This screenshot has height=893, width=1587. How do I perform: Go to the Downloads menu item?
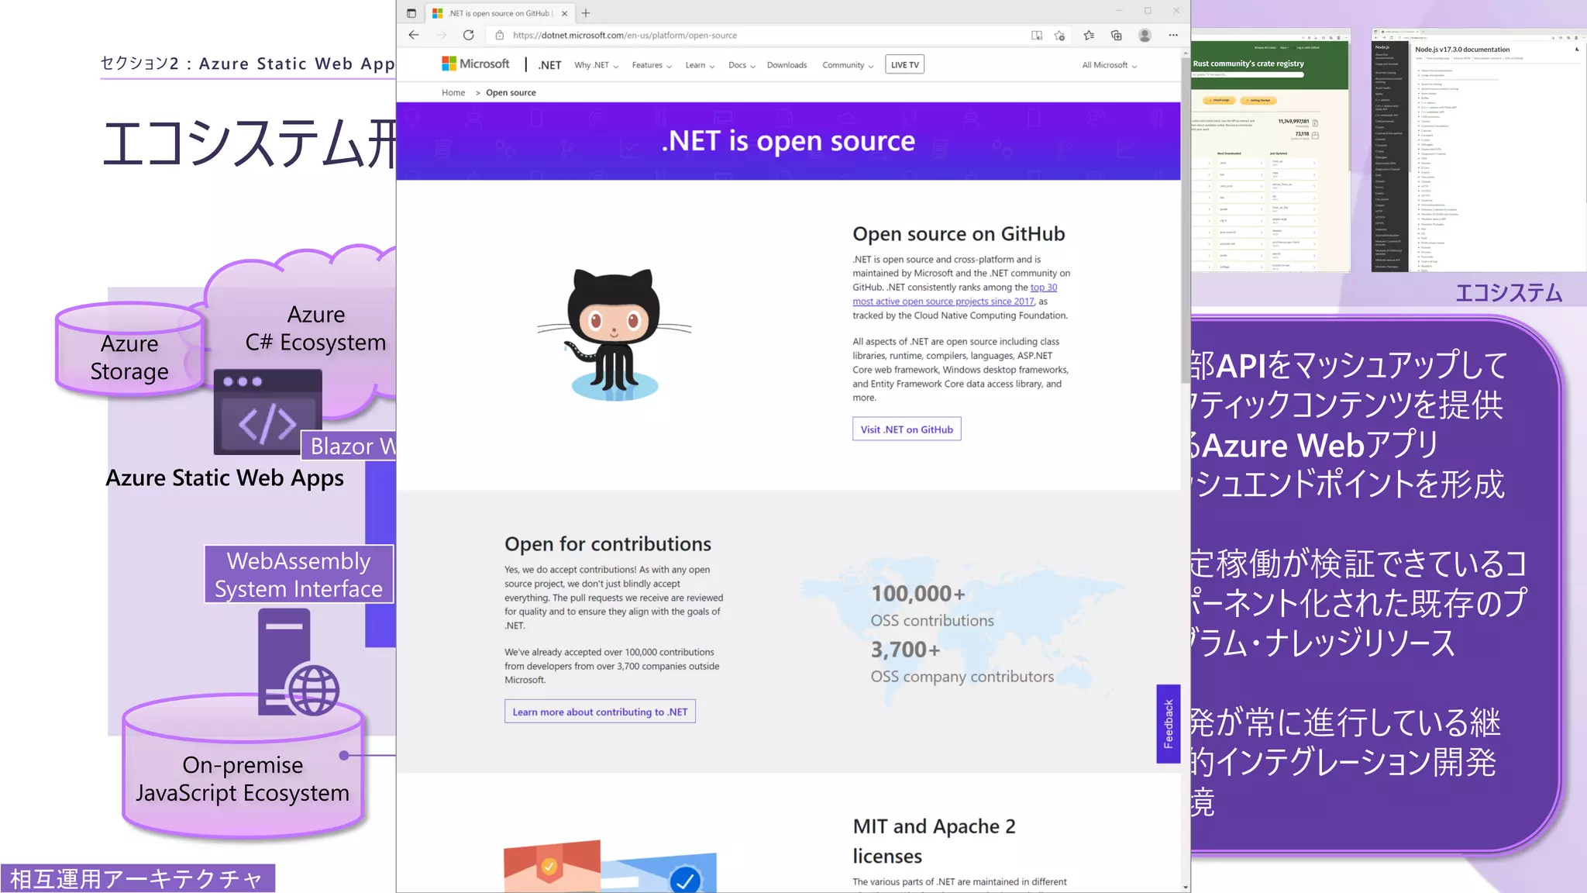[x=787, y=65]
